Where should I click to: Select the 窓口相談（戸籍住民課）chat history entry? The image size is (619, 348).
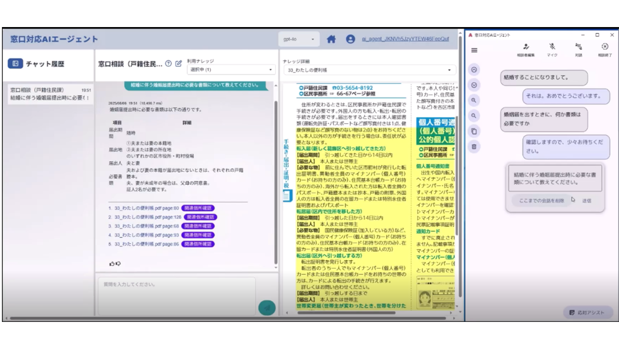coord(48,94)
